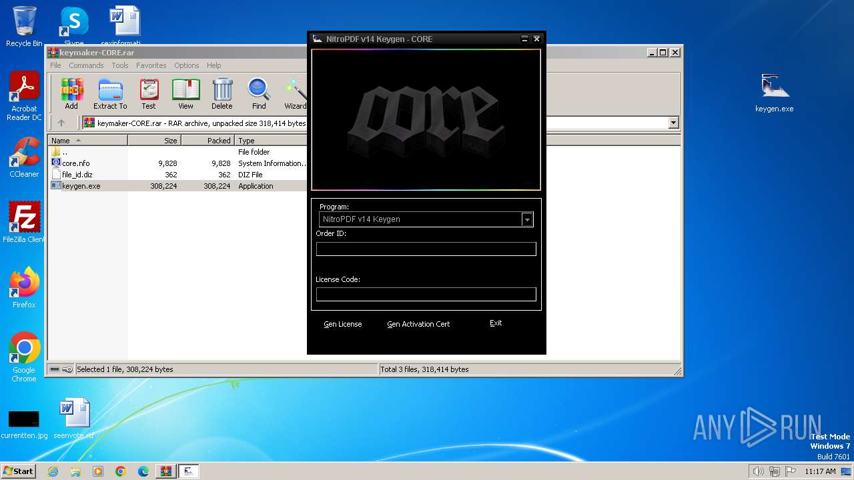Open Internet Explorer from the taskbar
Viewport: 854px width, 480px height.
point(53,471)
